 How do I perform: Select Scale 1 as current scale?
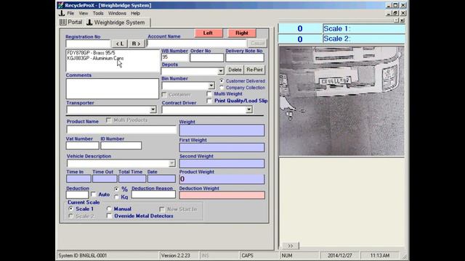(71, 209)
